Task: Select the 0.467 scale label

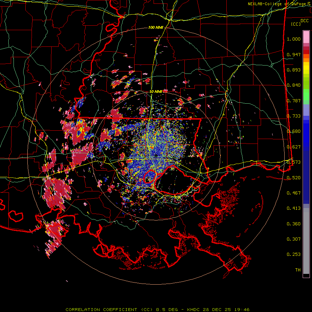Action: pyautogui.click(x=294, y=193)
